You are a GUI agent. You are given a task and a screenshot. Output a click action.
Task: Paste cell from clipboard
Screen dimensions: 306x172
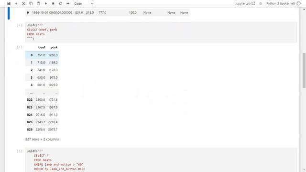tap(38, 3)
